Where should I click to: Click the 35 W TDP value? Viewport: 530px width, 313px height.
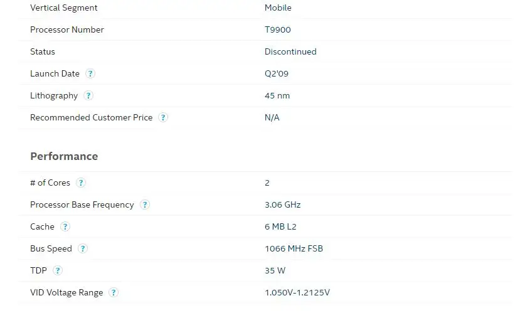click(x=275, y=271)
